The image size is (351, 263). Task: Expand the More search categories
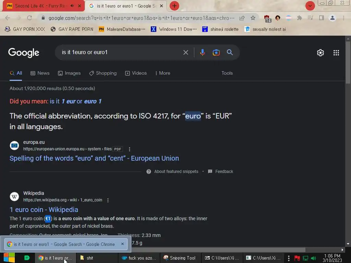pyautogui.click(x=162, y=73)
